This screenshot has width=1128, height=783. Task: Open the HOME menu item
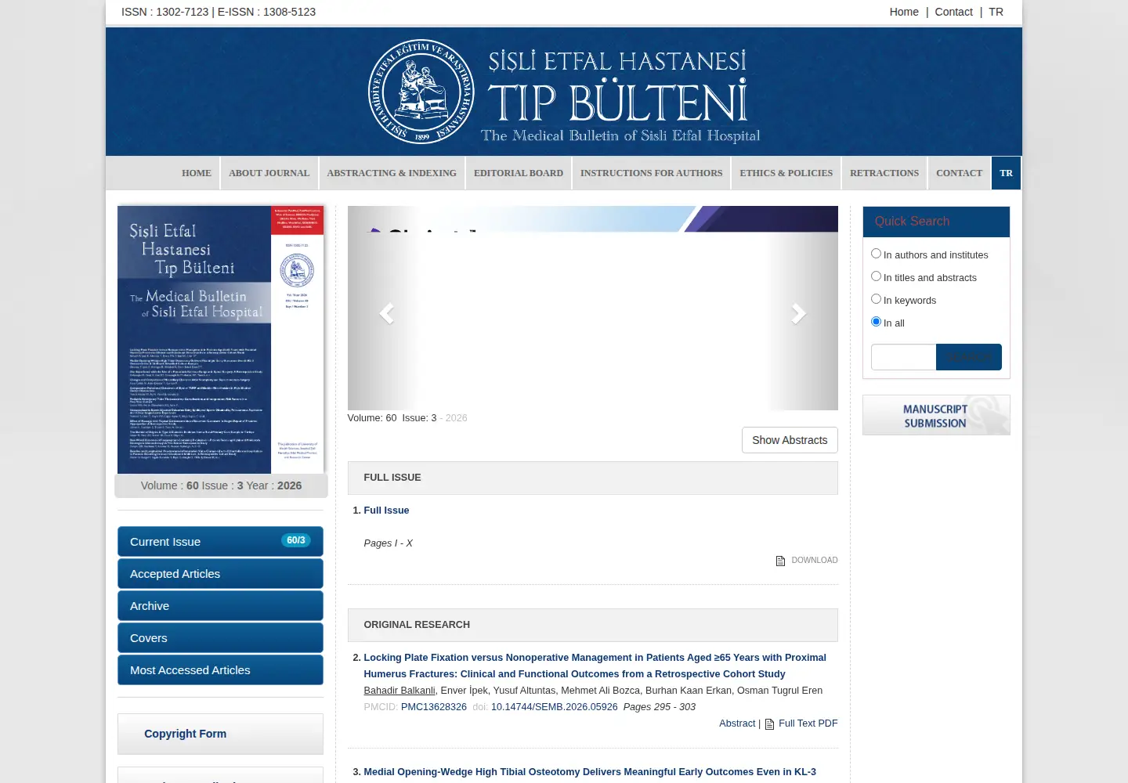click(197, 173)
